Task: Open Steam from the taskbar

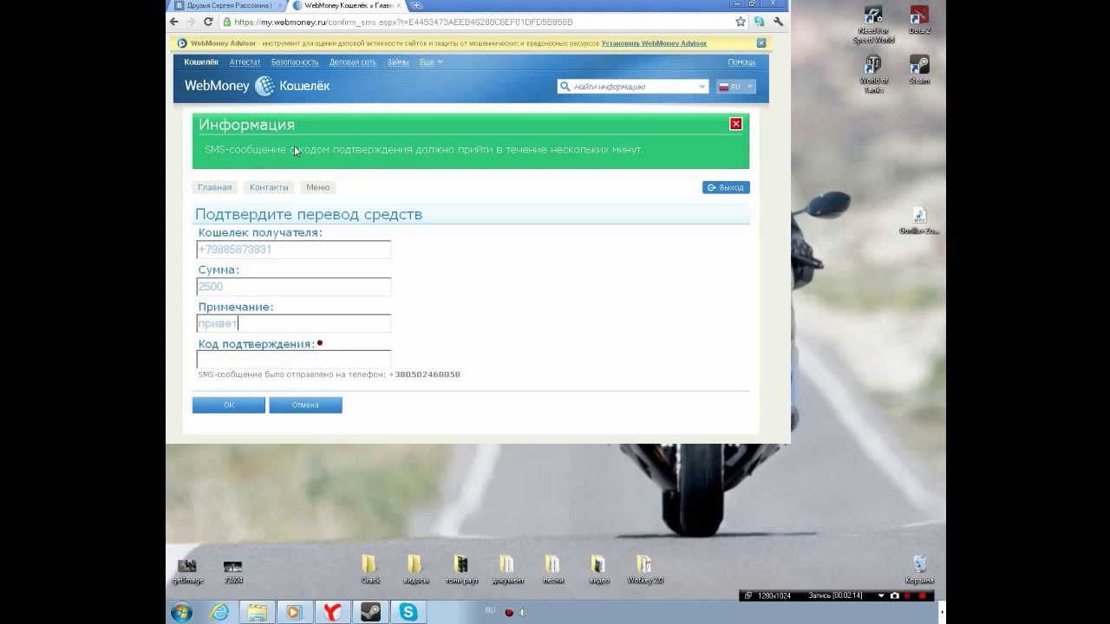Action: 370,612
